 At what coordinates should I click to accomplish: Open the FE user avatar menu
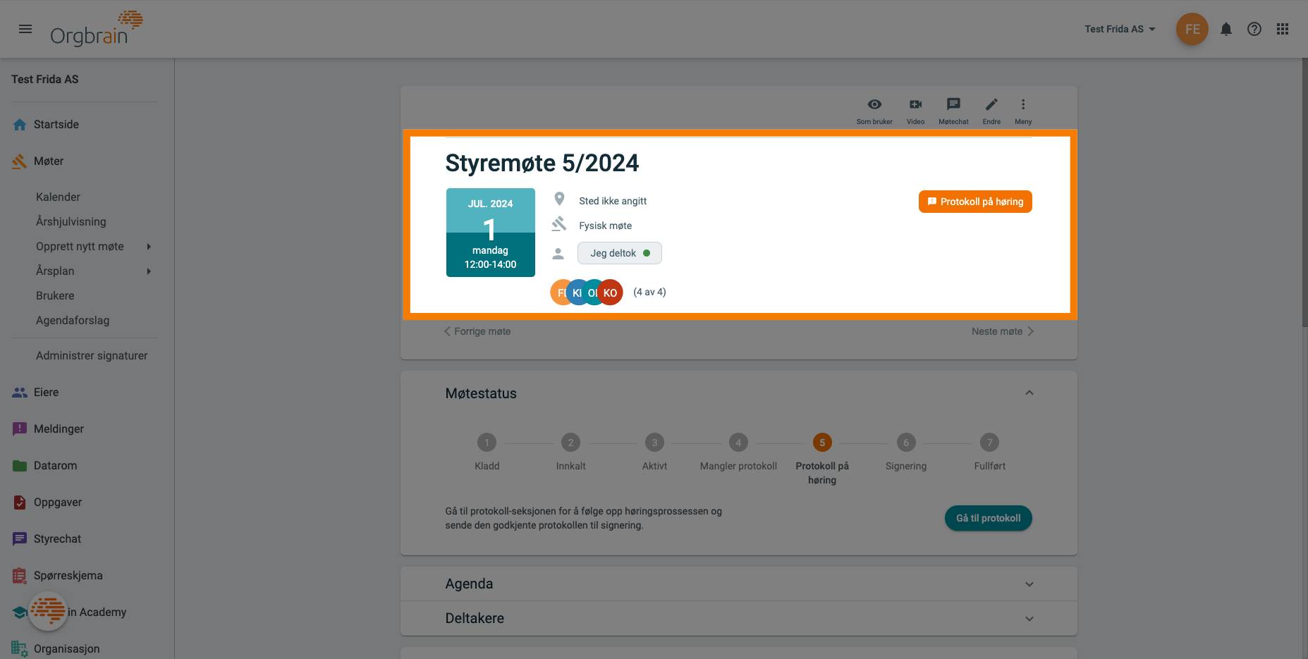coord(1192,29)
